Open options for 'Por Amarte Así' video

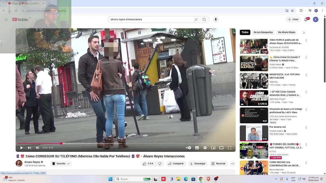pyautogui.click(x=306, y=128)
